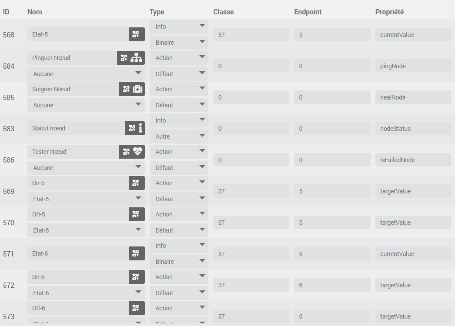Click the info icon on Statut nœud
Image resolution: width=455 pixels, height=326 pixels.
point(140,128)
